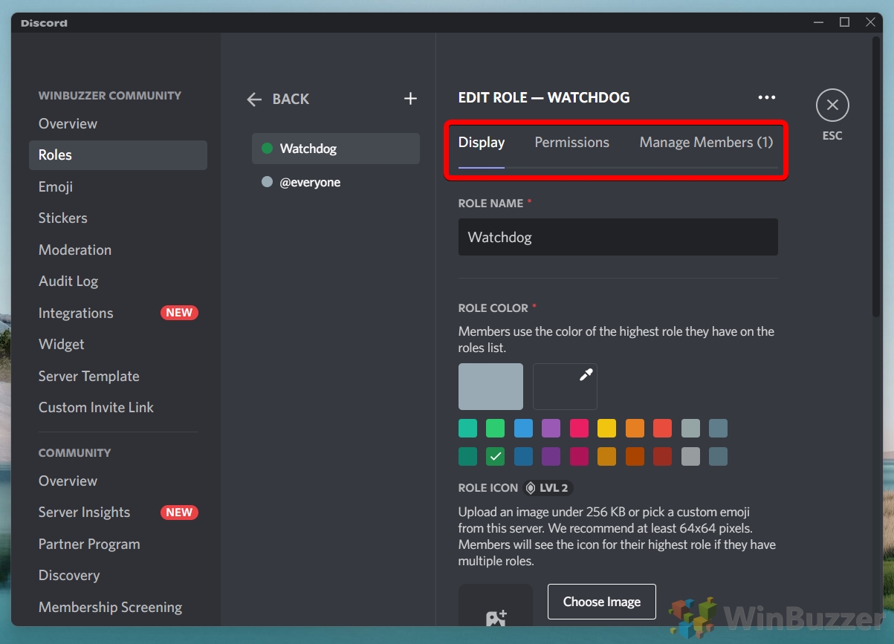Open the Manage Members (1) tab
Screen dimensions: 894x644
pyautogui.click(x=706, y=143)
